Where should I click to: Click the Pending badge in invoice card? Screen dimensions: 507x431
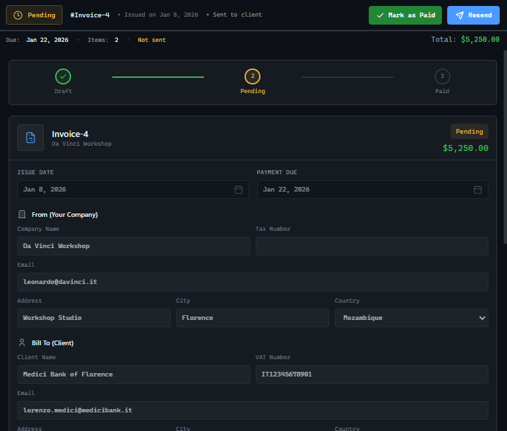point(469,132)
